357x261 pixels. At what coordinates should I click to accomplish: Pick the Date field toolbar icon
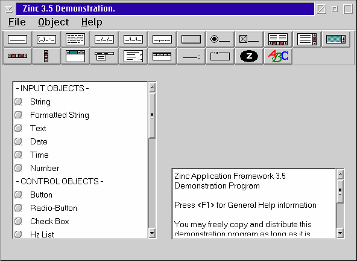coord(104,39)
